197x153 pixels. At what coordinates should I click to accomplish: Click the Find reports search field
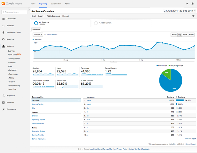(x=15, y=12)
